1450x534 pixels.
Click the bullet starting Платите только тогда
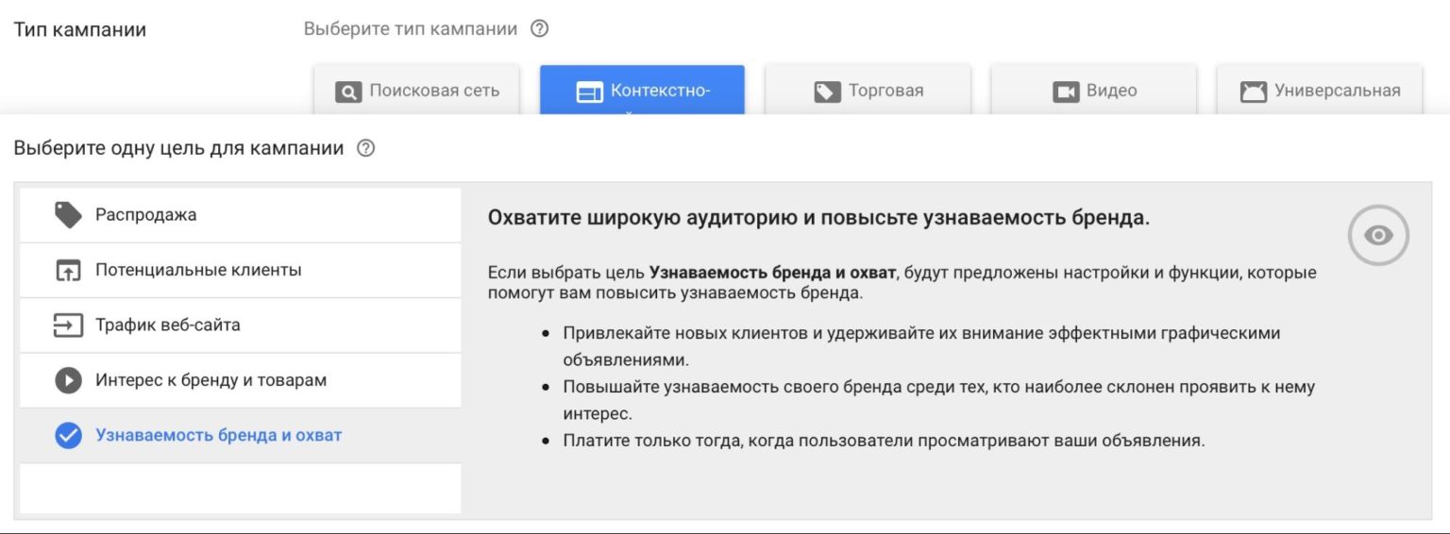coord(884,441)
